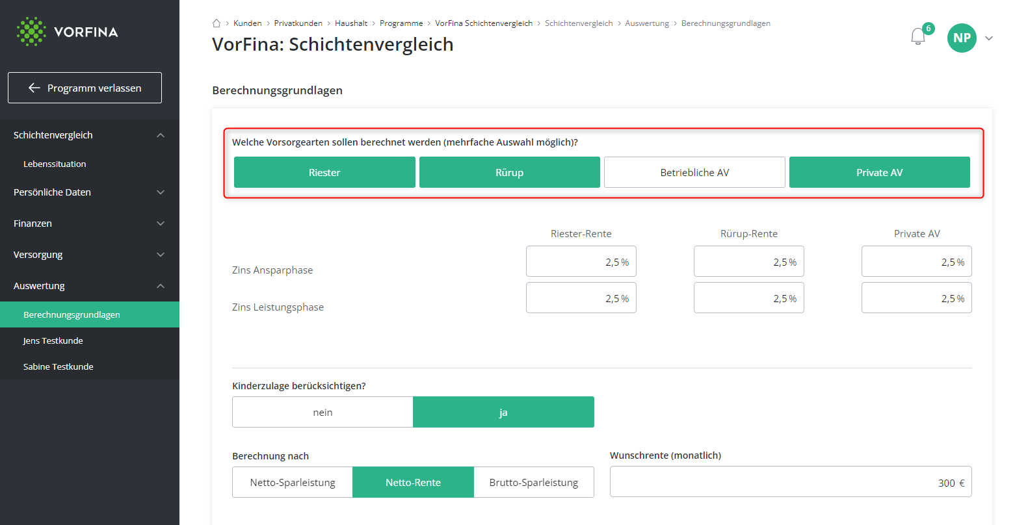The width and height of the screenshot is (1015, 525).
Task: Go to Programme breadcrumb
Action: 401,23
